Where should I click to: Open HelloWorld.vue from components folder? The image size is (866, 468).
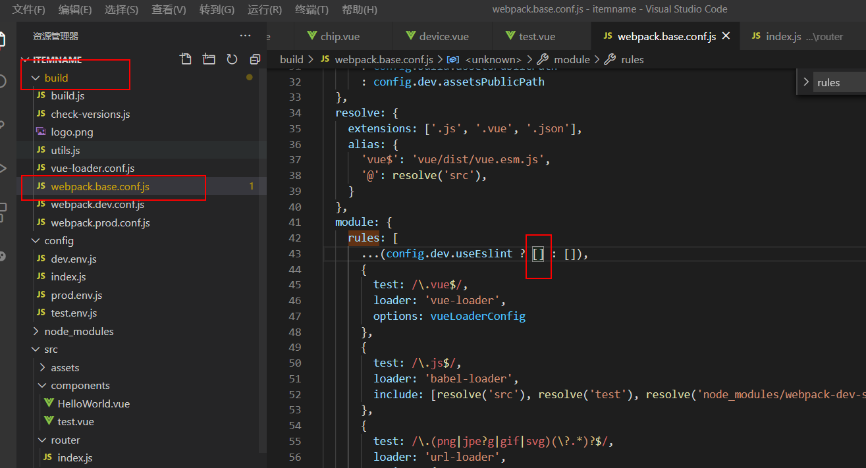(x=94, y=403)
